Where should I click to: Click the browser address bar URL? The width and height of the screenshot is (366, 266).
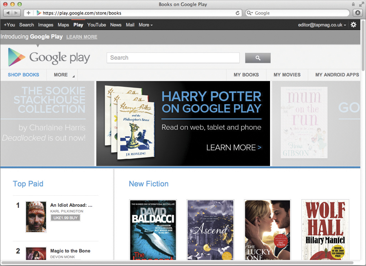coord(82,13)
